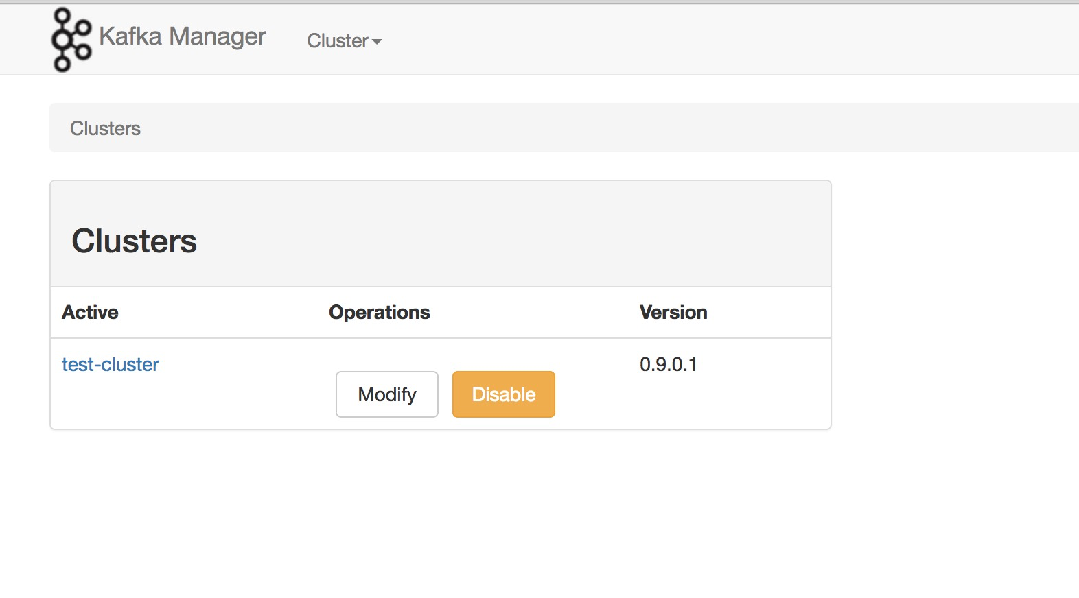This screenshot has width=1079, height=598.
Task: Click the Operations column header
Action: pos(380,312)
